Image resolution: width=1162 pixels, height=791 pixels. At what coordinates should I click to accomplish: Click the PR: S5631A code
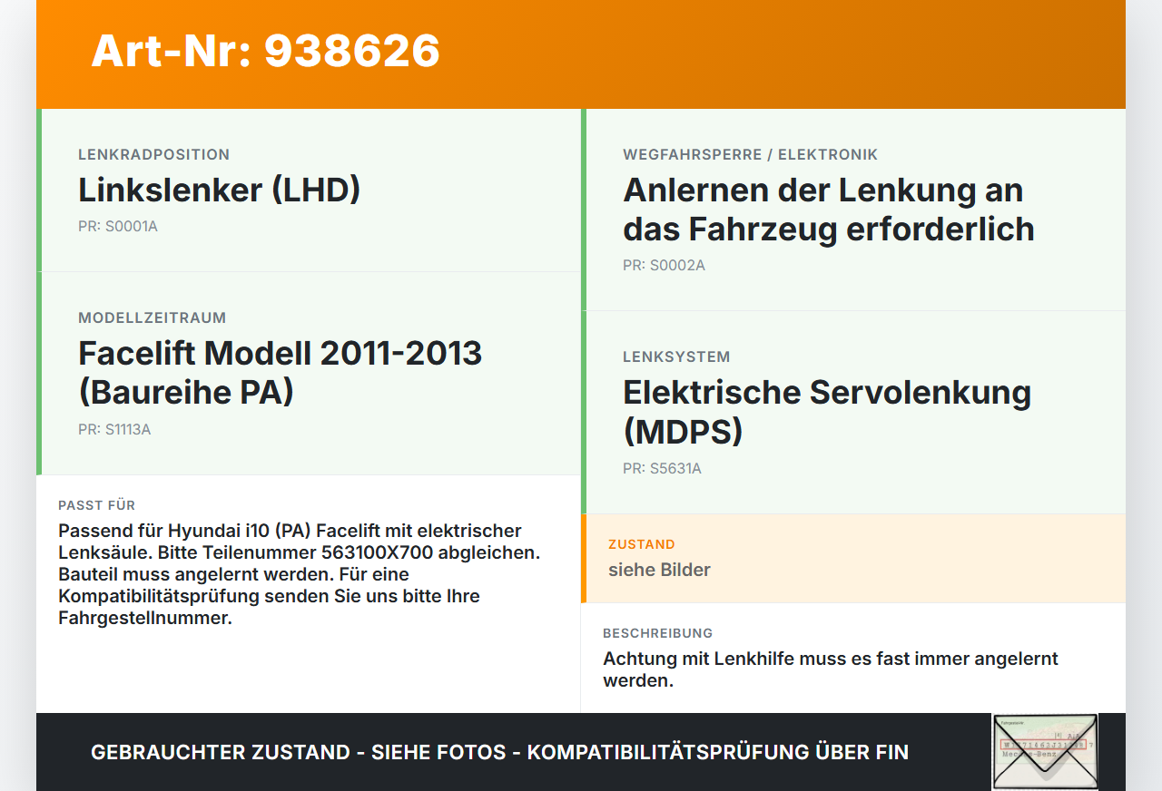pos(662,468)
